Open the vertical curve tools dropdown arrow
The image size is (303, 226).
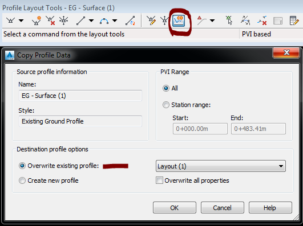coord(115,20)
